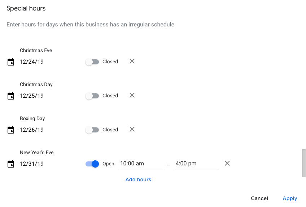This screenshot has height=207, width=306.
Task: Open the 4:00 pm closing time dropdown
Action: 197,164
